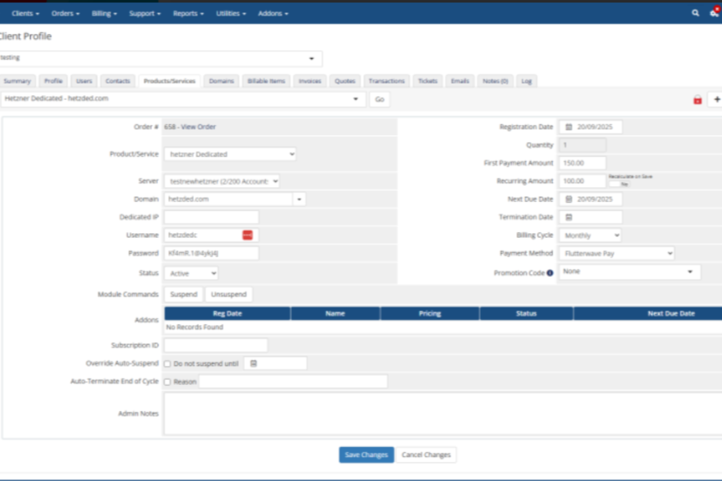Switch to the Invoices tab
Screen dimensions: 722x481
[310, 81]
